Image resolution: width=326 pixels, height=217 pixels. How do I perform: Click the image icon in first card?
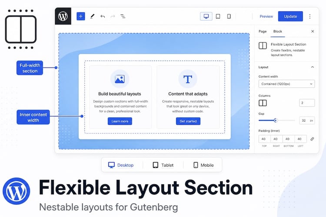[x=120, y=79]
